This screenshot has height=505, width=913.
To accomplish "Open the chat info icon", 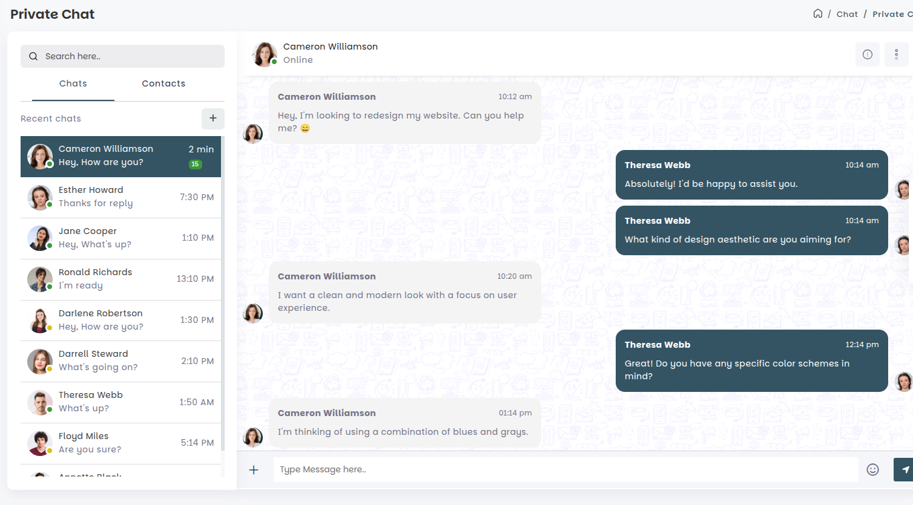I will click(x=867, y=54).
